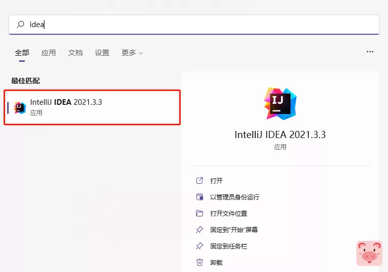This screenshot has width=388, height=272.
Task: Click the 最佳匹配 heading
Action: 26,81
